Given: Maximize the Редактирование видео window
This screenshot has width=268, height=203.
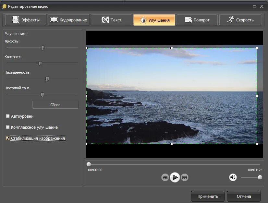Looking at the screenshot, I should click(x=254, y=6).
